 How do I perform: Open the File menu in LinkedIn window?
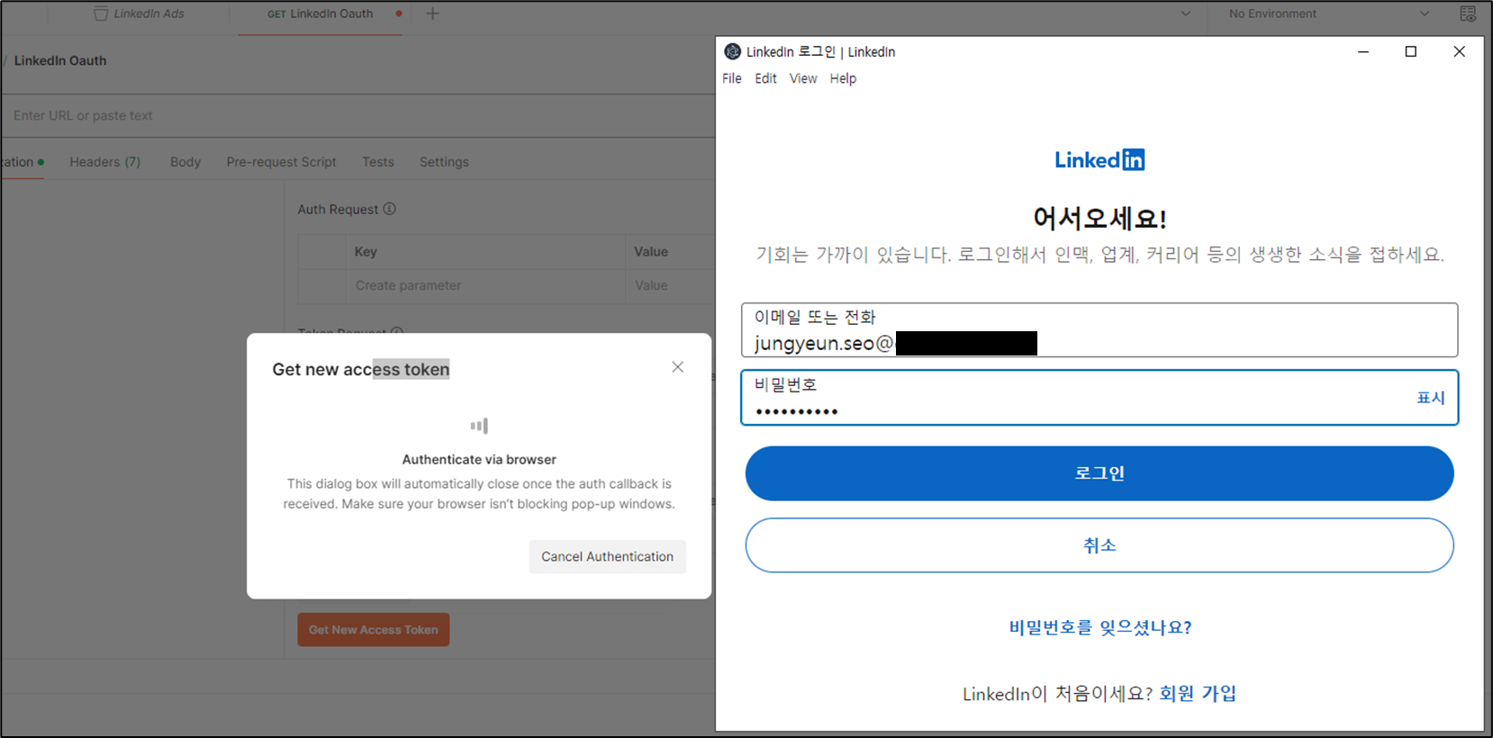(x=732, y=78)
